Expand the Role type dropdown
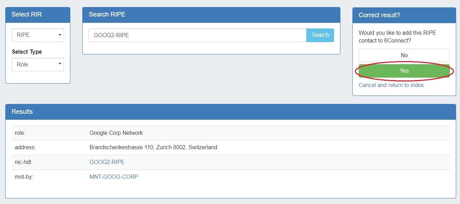The image size is (460, 204). [x=38, y=65]
